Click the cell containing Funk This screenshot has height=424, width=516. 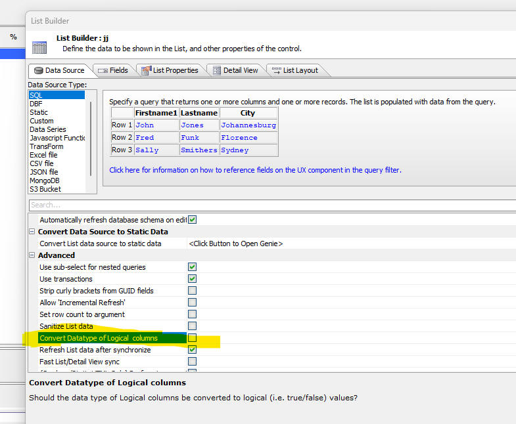pyautogui.click(x=199, y=138)
